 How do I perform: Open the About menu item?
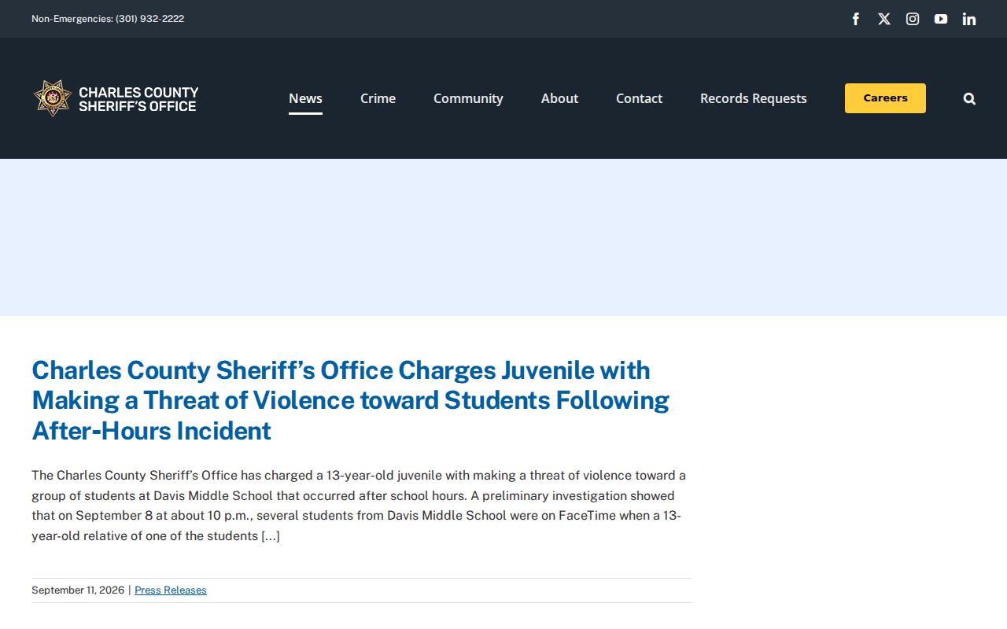(559, 98)
